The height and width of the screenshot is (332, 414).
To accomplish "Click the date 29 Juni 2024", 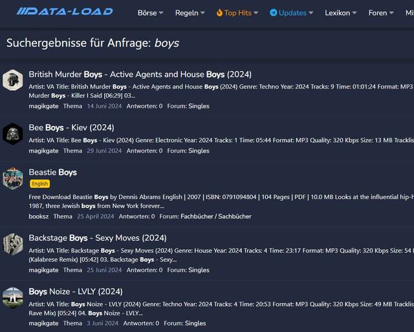I will 104,151.
